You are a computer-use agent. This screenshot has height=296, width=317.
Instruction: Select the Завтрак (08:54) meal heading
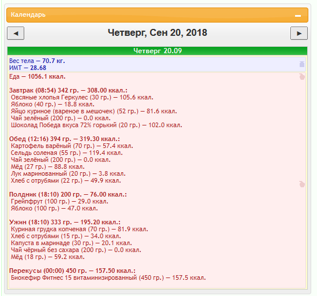[x=68, y=90]
